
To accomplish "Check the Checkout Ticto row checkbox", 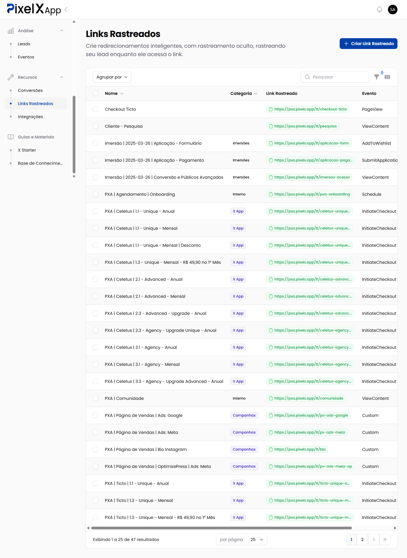I will (95, 109).
